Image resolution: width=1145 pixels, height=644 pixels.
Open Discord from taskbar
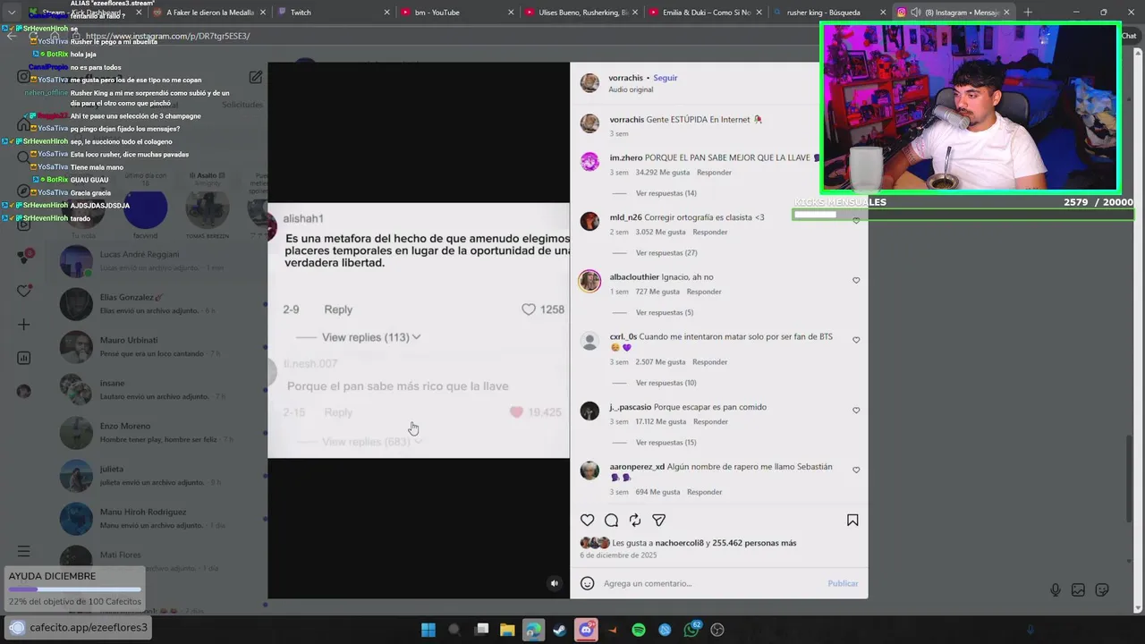pyautogui.click(x=586, y=630)
